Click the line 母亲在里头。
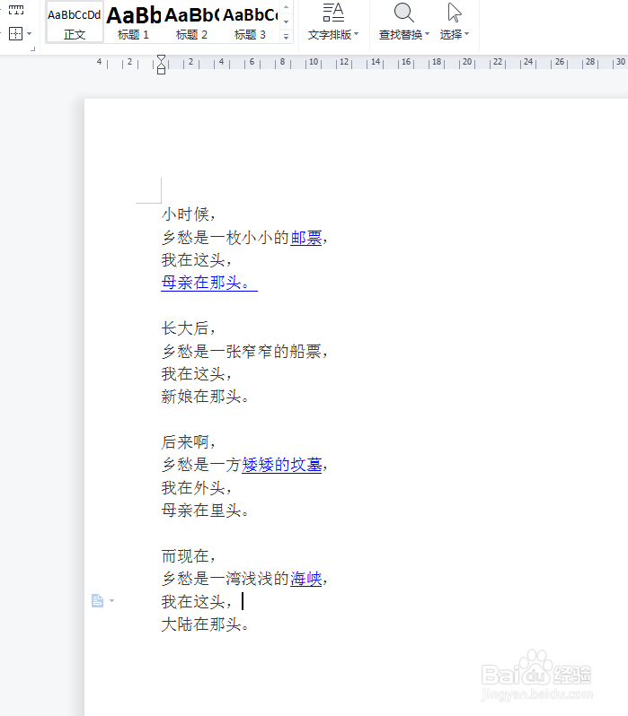The height and width of the screenshot is (716, 628). tap(205, 510)
